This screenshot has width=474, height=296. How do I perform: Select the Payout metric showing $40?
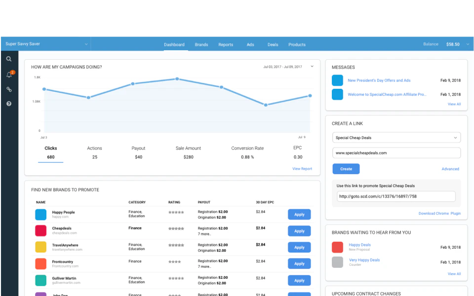coord(138,152)
